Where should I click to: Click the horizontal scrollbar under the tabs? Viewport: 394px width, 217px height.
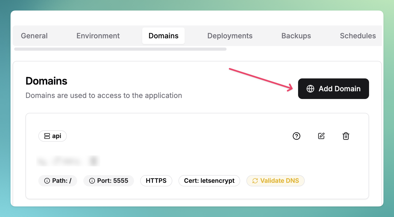tap(120, 49)
